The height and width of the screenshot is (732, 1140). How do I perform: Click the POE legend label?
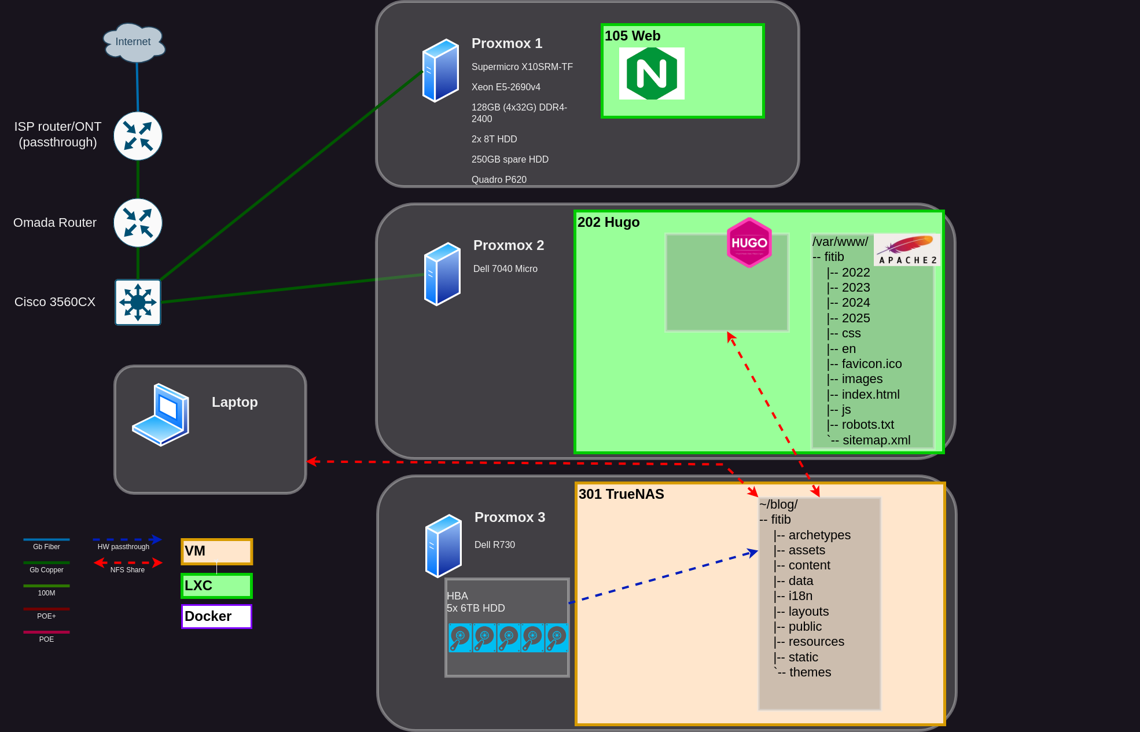[x=46, y=639]
